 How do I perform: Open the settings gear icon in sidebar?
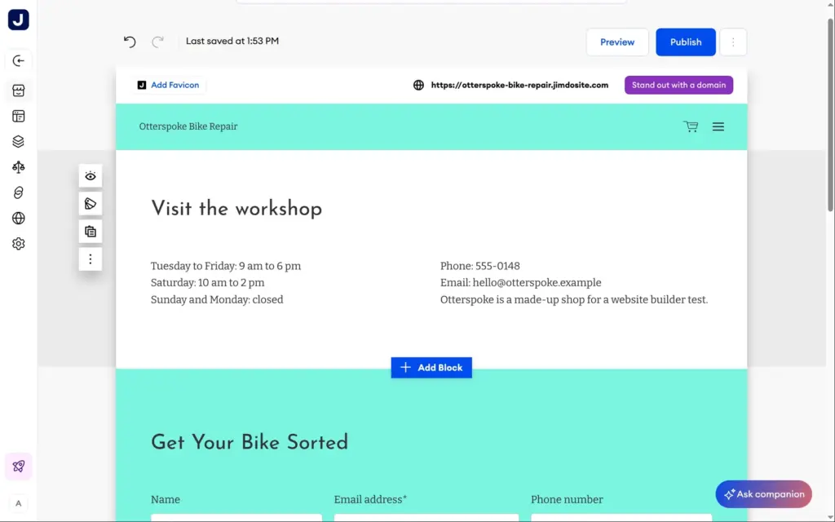pos(19,244)
